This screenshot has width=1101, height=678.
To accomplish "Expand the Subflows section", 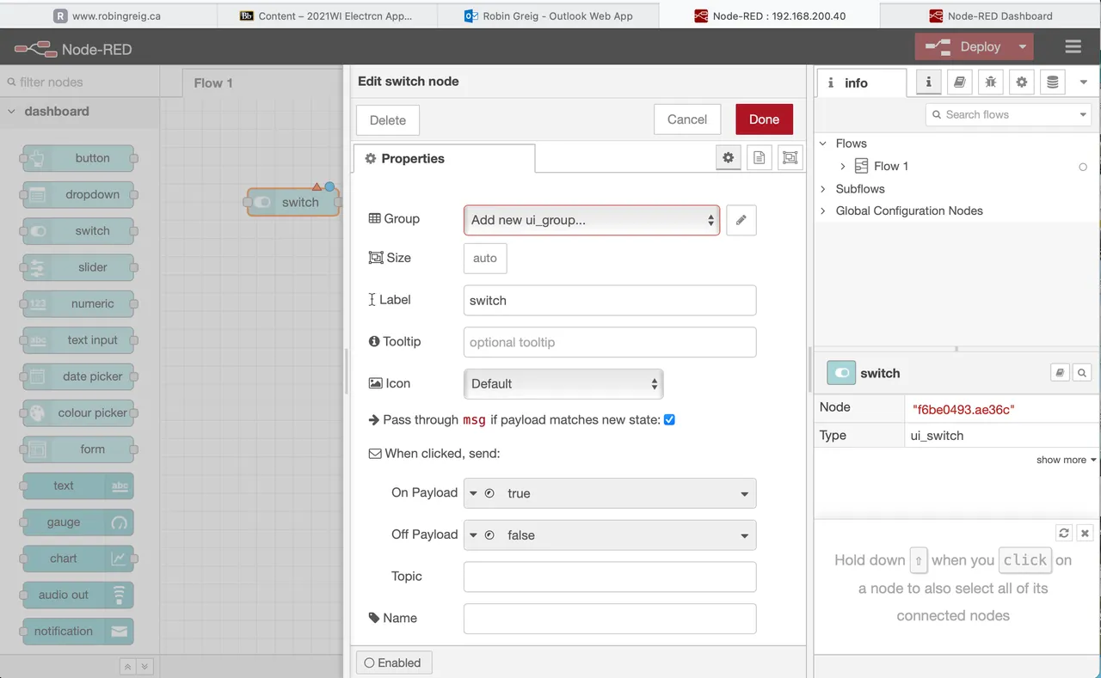I will 823,188.
